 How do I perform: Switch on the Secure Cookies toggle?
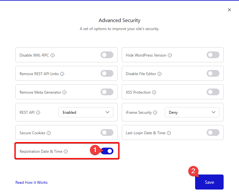107,133
